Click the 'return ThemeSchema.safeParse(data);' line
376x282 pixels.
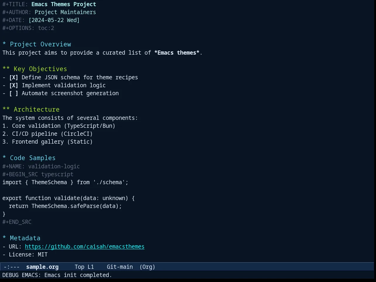tap(65, 206)
